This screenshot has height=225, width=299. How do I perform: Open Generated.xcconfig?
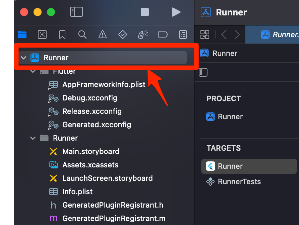coord(97,125)
